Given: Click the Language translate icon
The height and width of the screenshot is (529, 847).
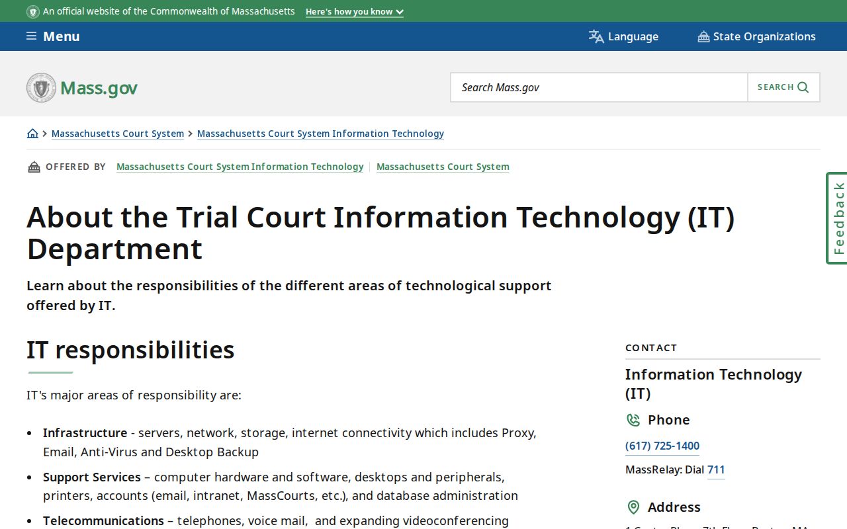Looking at the screenshot, I should [x=596, y=36].
